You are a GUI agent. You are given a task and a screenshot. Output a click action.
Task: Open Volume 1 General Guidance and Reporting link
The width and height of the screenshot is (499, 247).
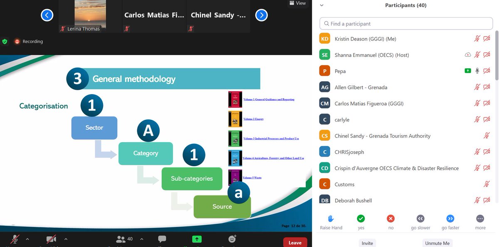click(269, 99)
